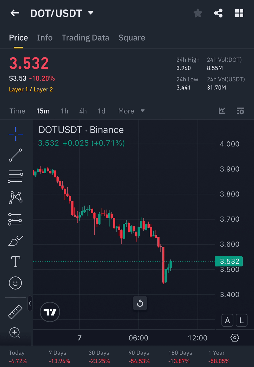The width and height of the screenshot is (254, 367).
Task: Click the 3.532 current price label on axis
Action: click(x=229, y=261)
